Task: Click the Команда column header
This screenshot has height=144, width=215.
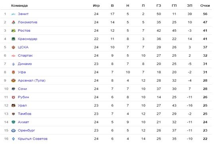Action: tap(20, 6)
